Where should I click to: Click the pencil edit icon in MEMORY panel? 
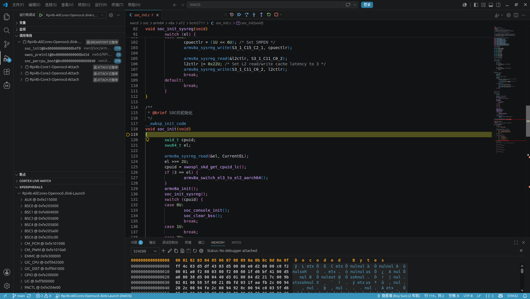click(170, 251)
